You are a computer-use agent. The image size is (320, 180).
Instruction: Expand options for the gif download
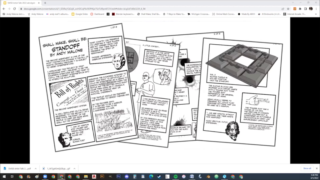pos(74,168)
